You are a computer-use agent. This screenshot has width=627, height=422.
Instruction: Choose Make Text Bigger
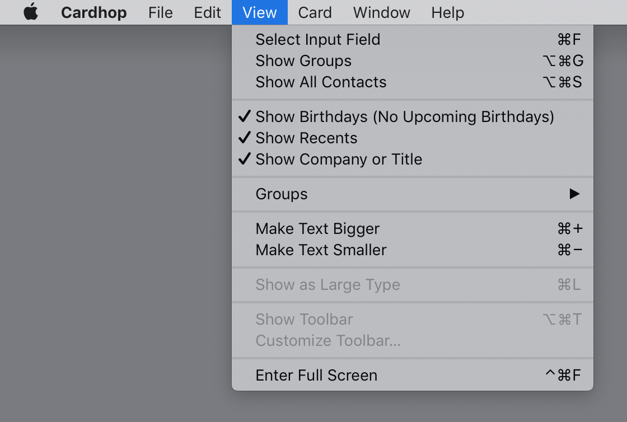pyautogui.click(x=412, y=228)
